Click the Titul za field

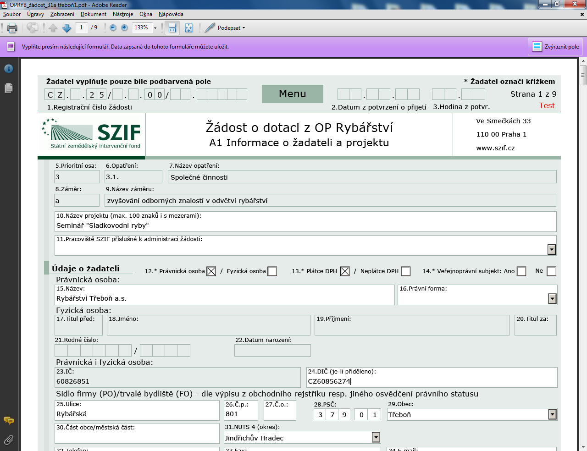(x=536, y=325)
